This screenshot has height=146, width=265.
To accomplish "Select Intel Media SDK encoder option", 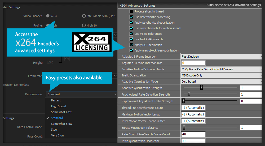I will click(84, 16).
